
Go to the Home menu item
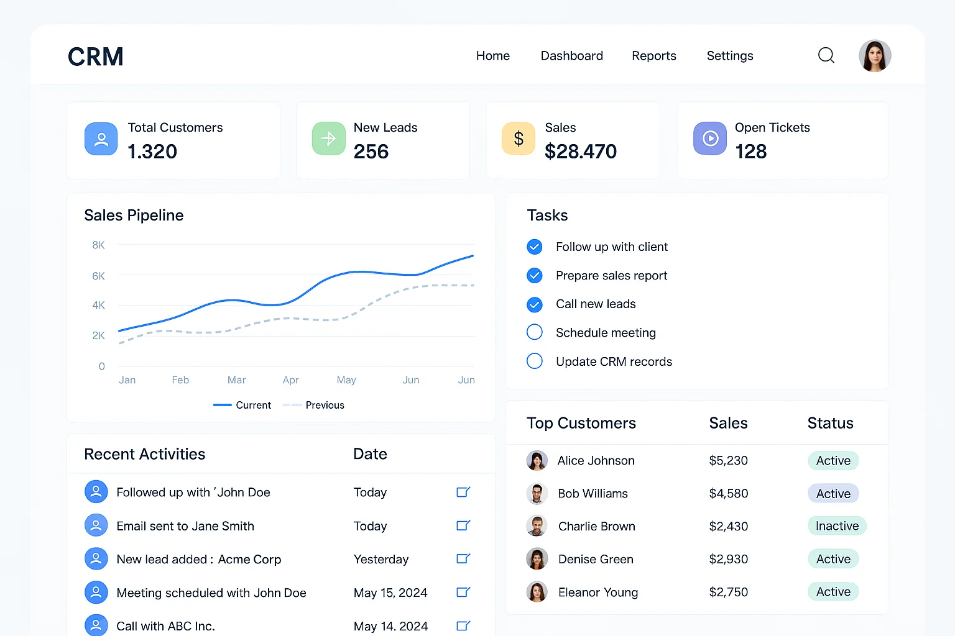[493, 56]
